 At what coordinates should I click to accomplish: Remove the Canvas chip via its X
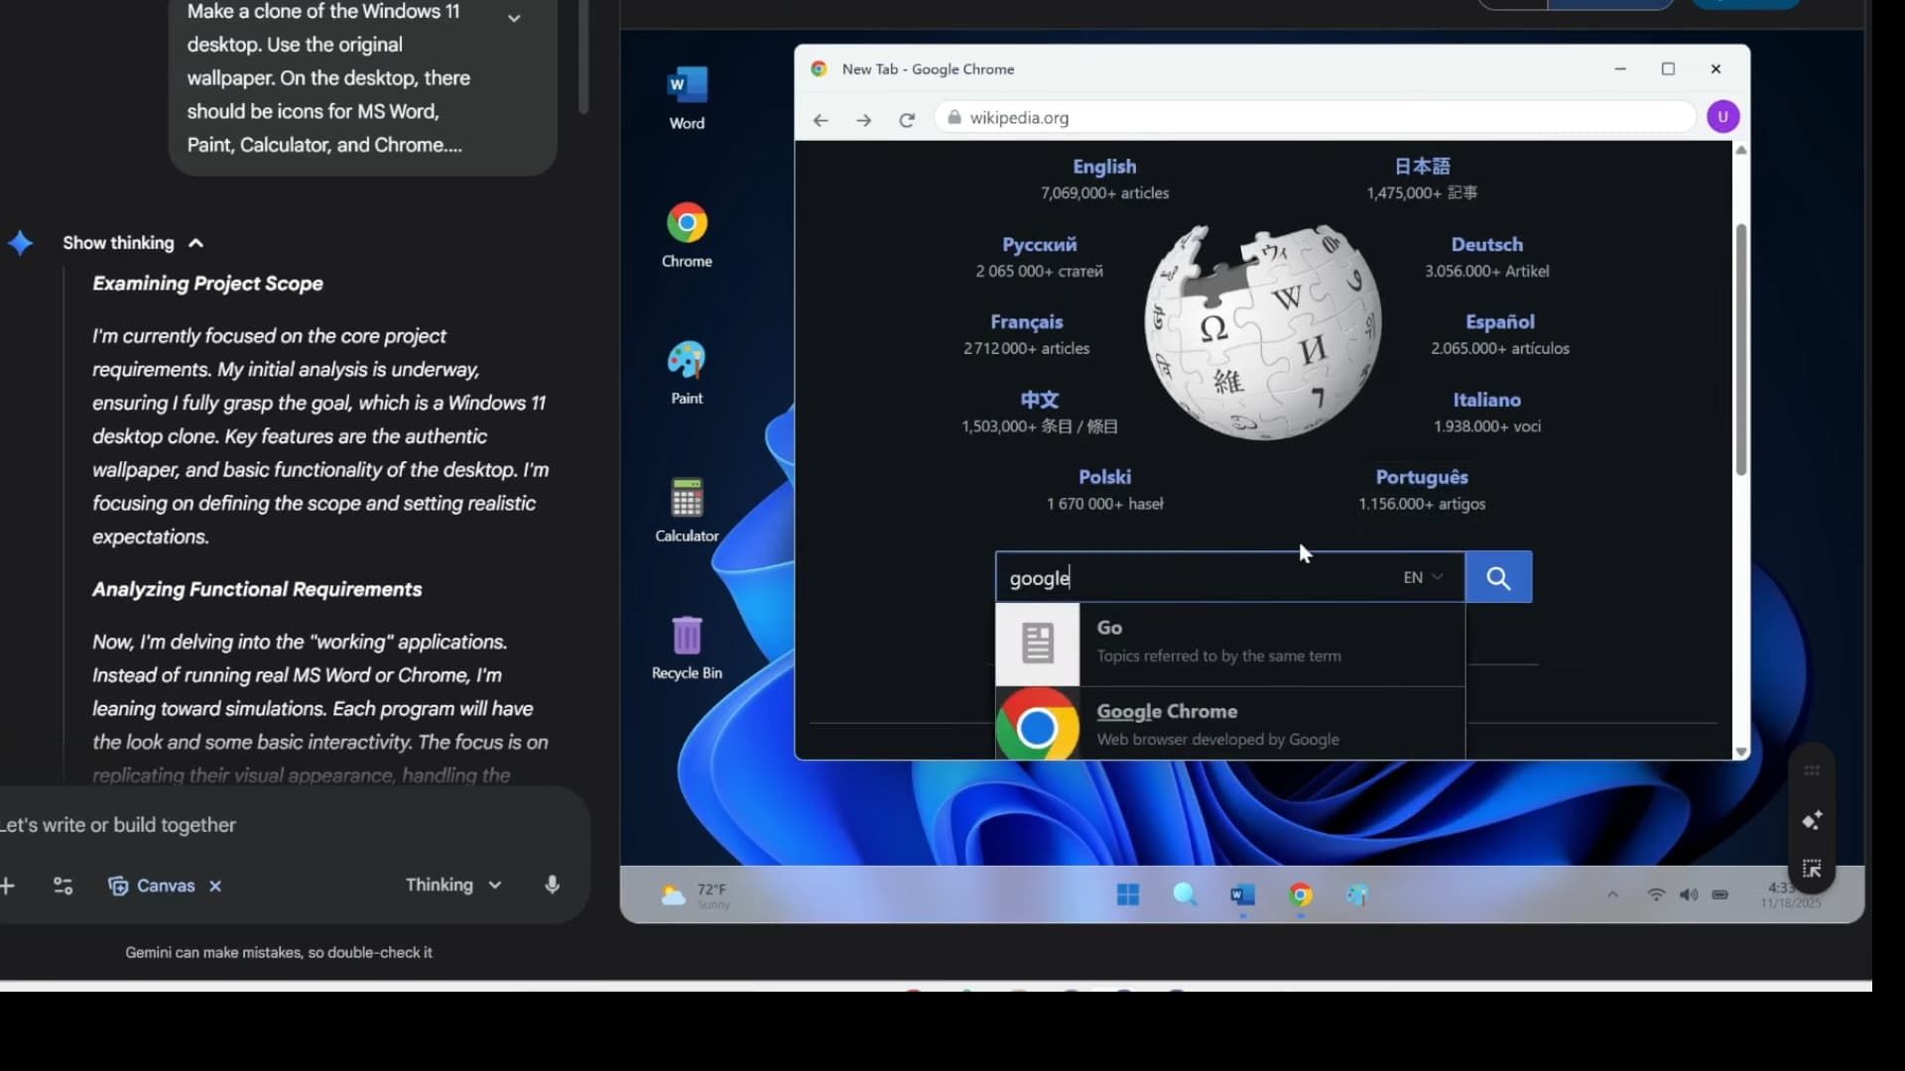point(215,887)
